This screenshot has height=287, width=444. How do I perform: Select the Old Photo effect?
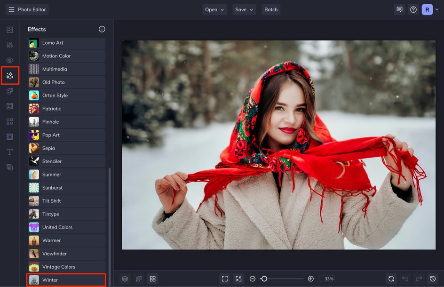point(67,82)
